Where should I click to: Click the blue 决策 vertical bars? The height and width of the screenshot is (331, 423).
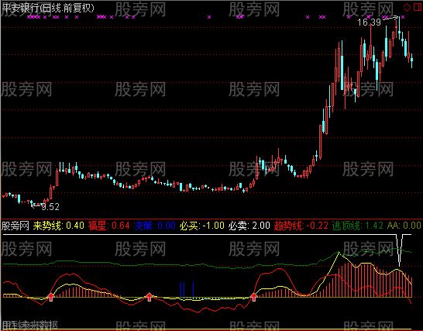coord(187,290)
